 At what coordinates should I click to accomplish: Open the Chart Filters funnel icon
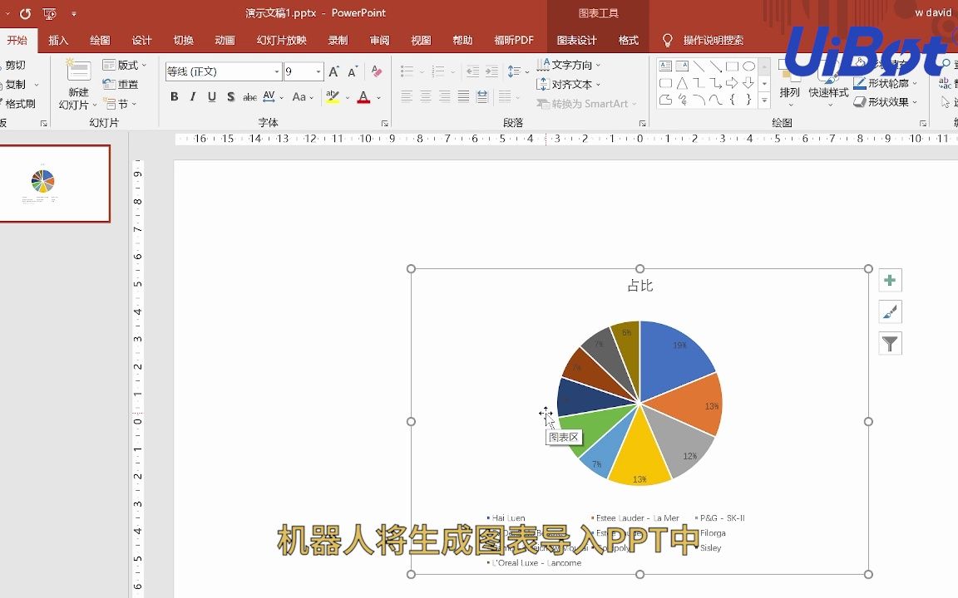click(890, 343)
